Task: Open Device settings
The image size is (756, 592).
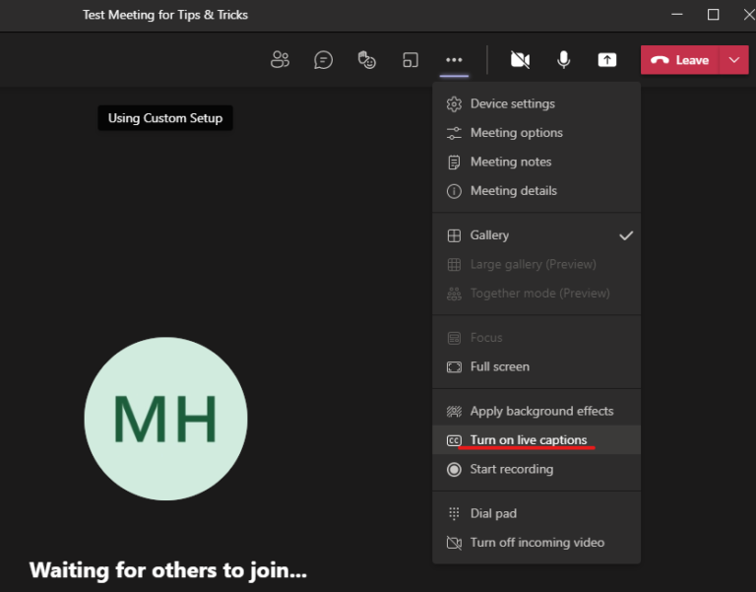Action: point(536,103)
